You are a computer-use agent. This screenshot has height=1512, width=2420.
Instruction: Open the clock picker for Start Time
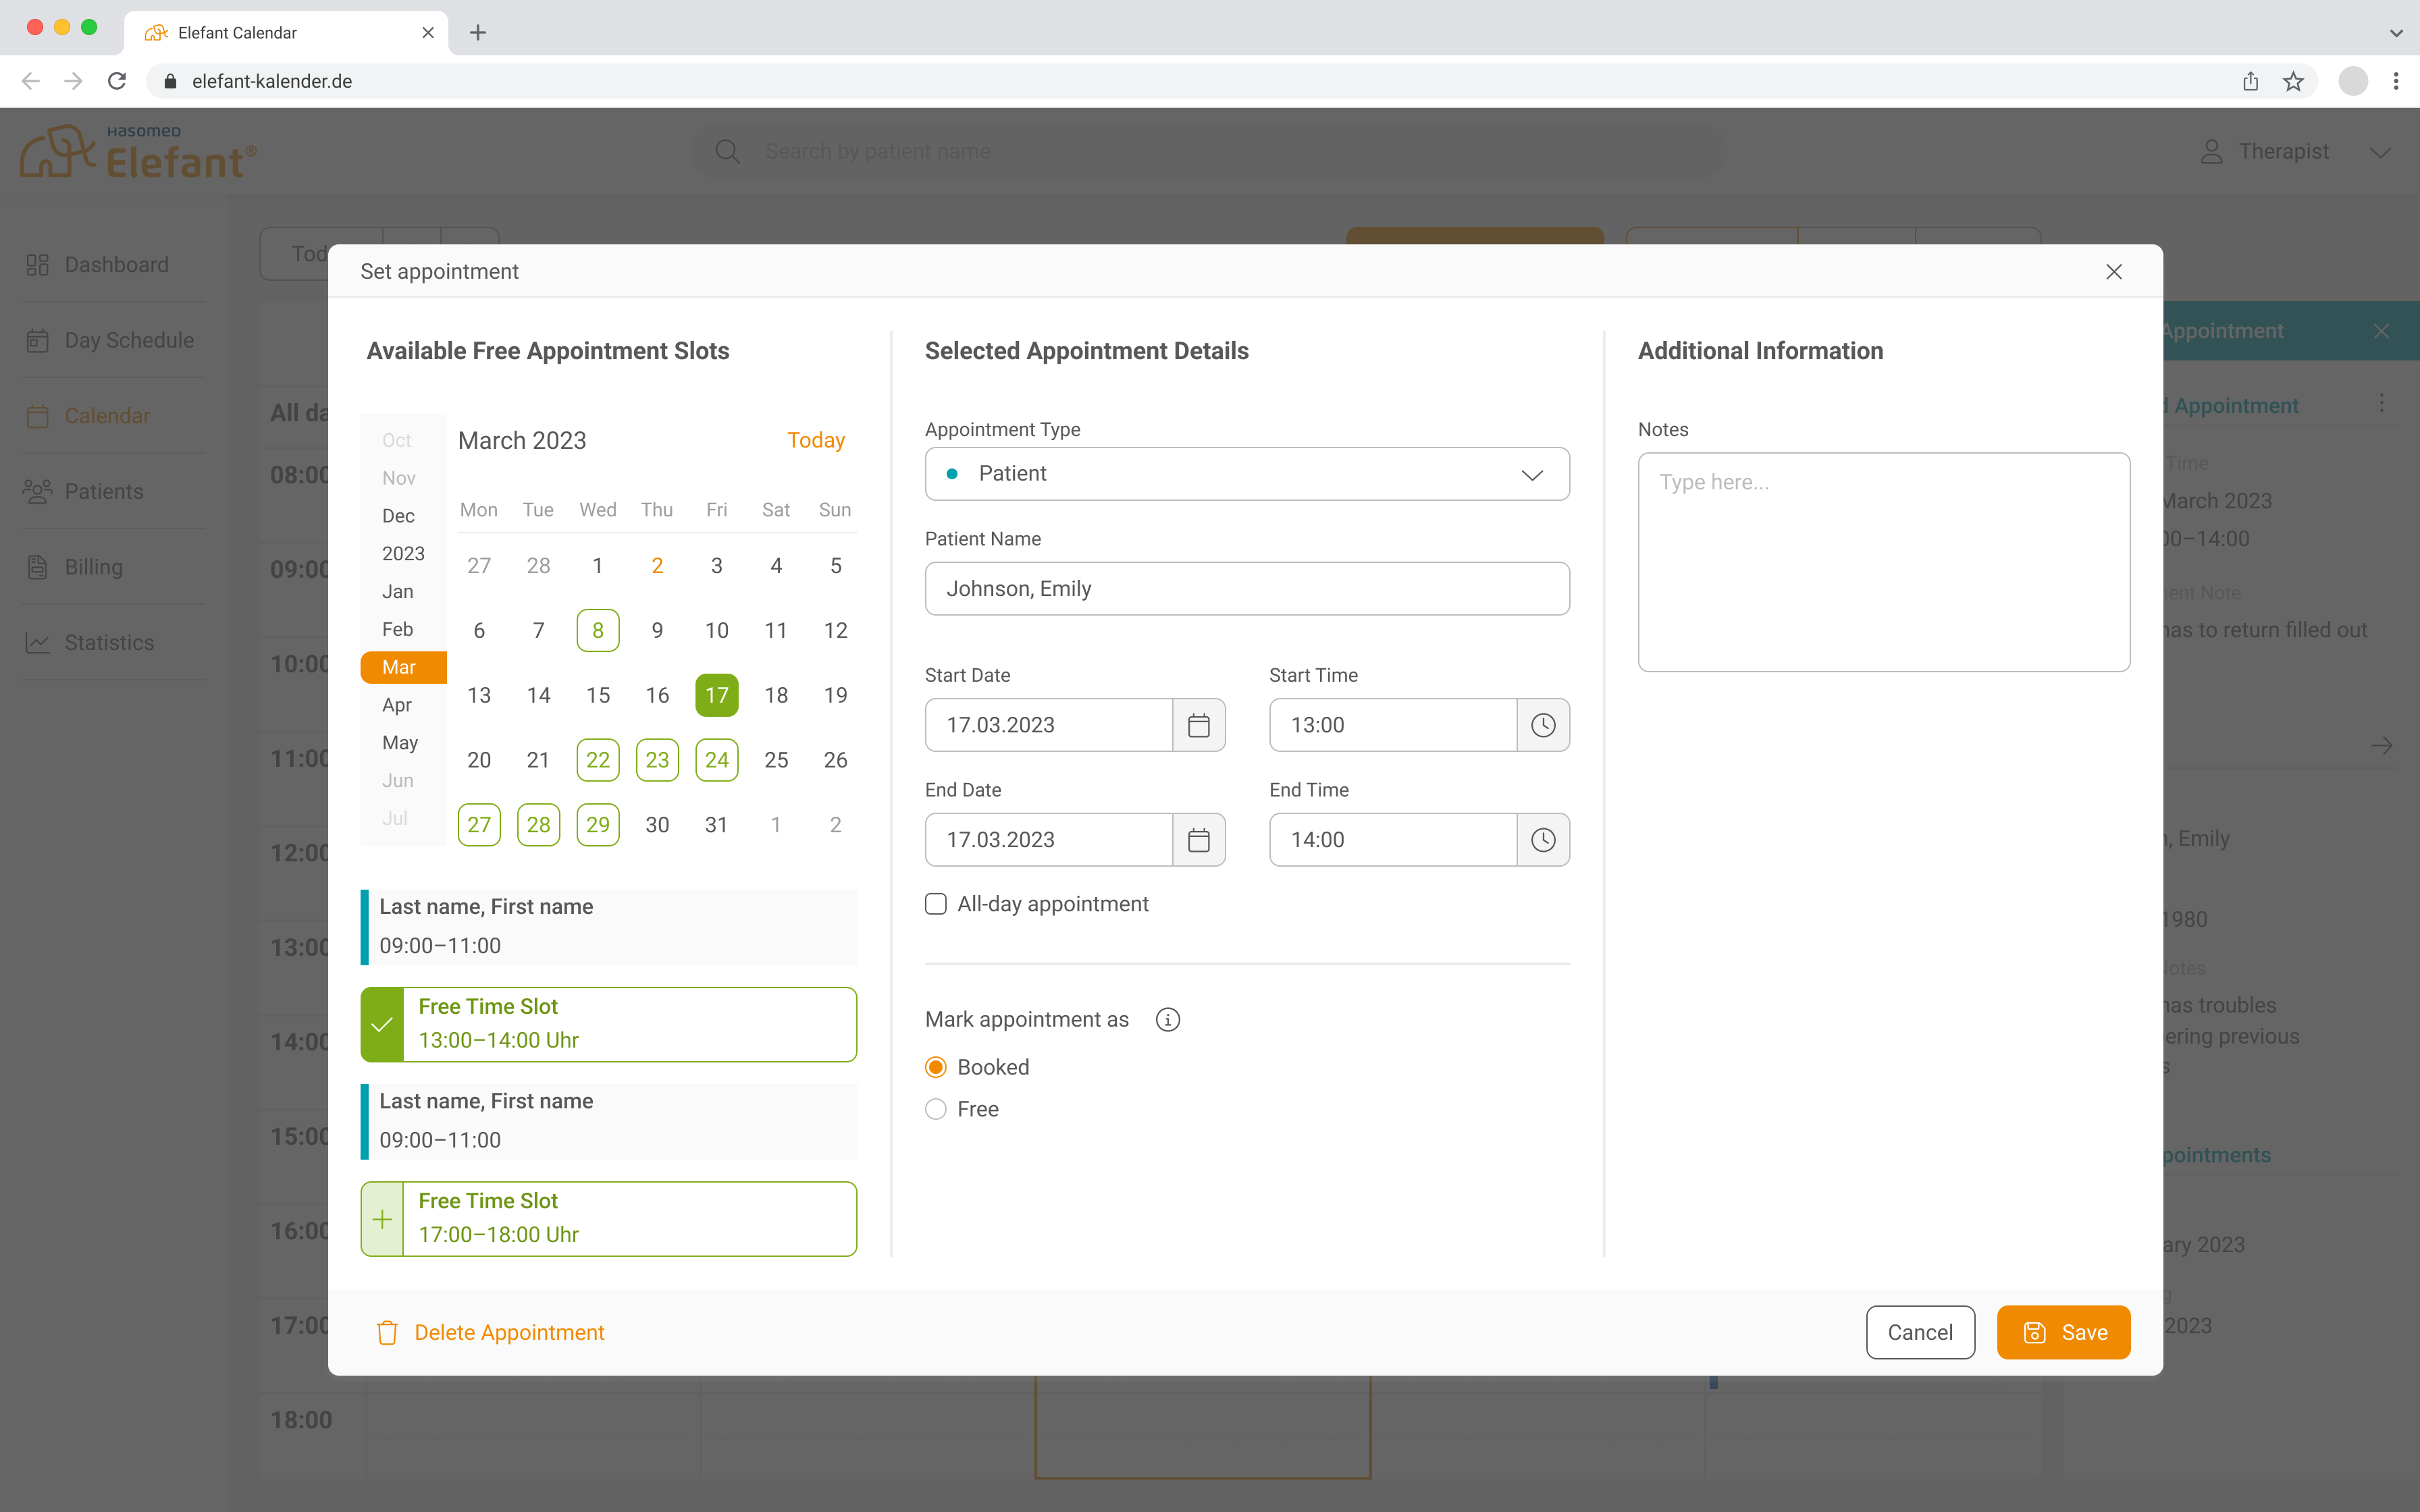click(1543, 725)
